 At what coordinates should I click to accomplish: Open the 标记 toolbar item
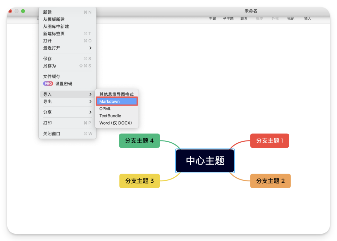click(291, 19)
